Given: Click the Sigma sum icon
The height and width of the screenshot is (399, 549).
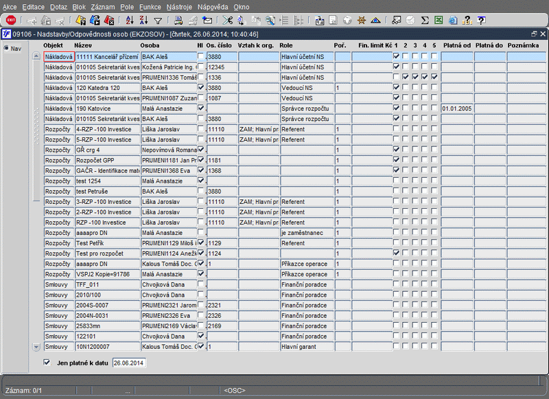Looking at the screenshot, I should (425, 21).
